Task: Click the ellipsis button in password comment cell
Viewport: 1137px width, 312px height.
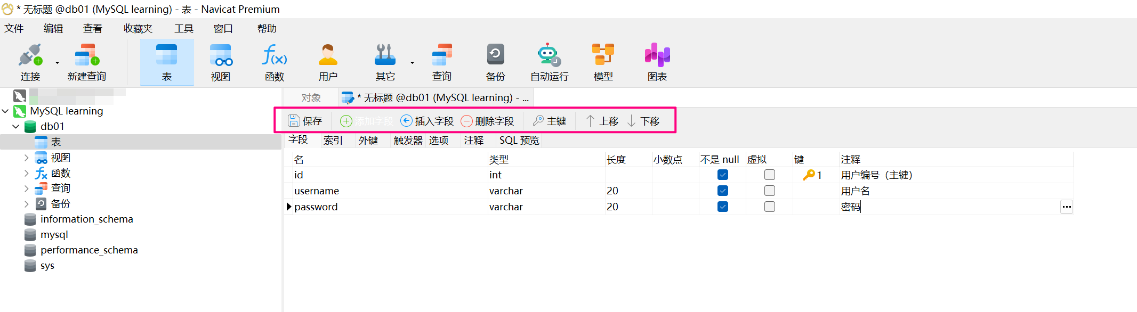Action: pos(1066,207)
